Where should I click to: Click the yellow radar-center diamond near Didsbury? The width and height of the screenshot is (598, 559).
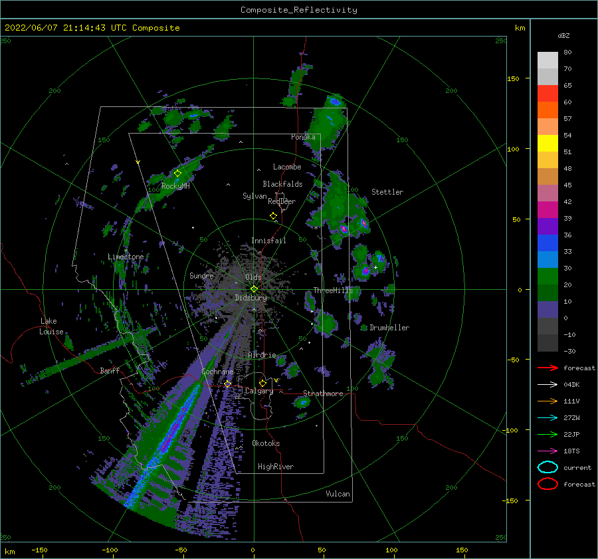254,289
